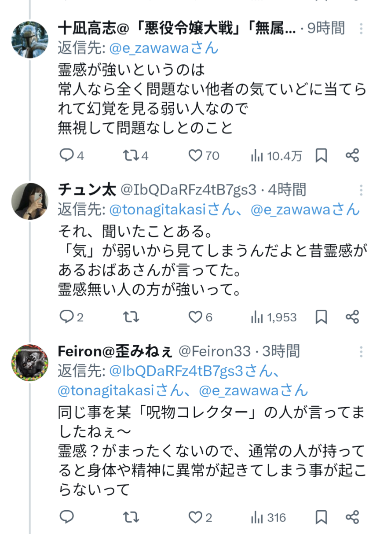Share チュン太's tweet
380x534 pixels.
pyautogui.click(x=352, y=317)
